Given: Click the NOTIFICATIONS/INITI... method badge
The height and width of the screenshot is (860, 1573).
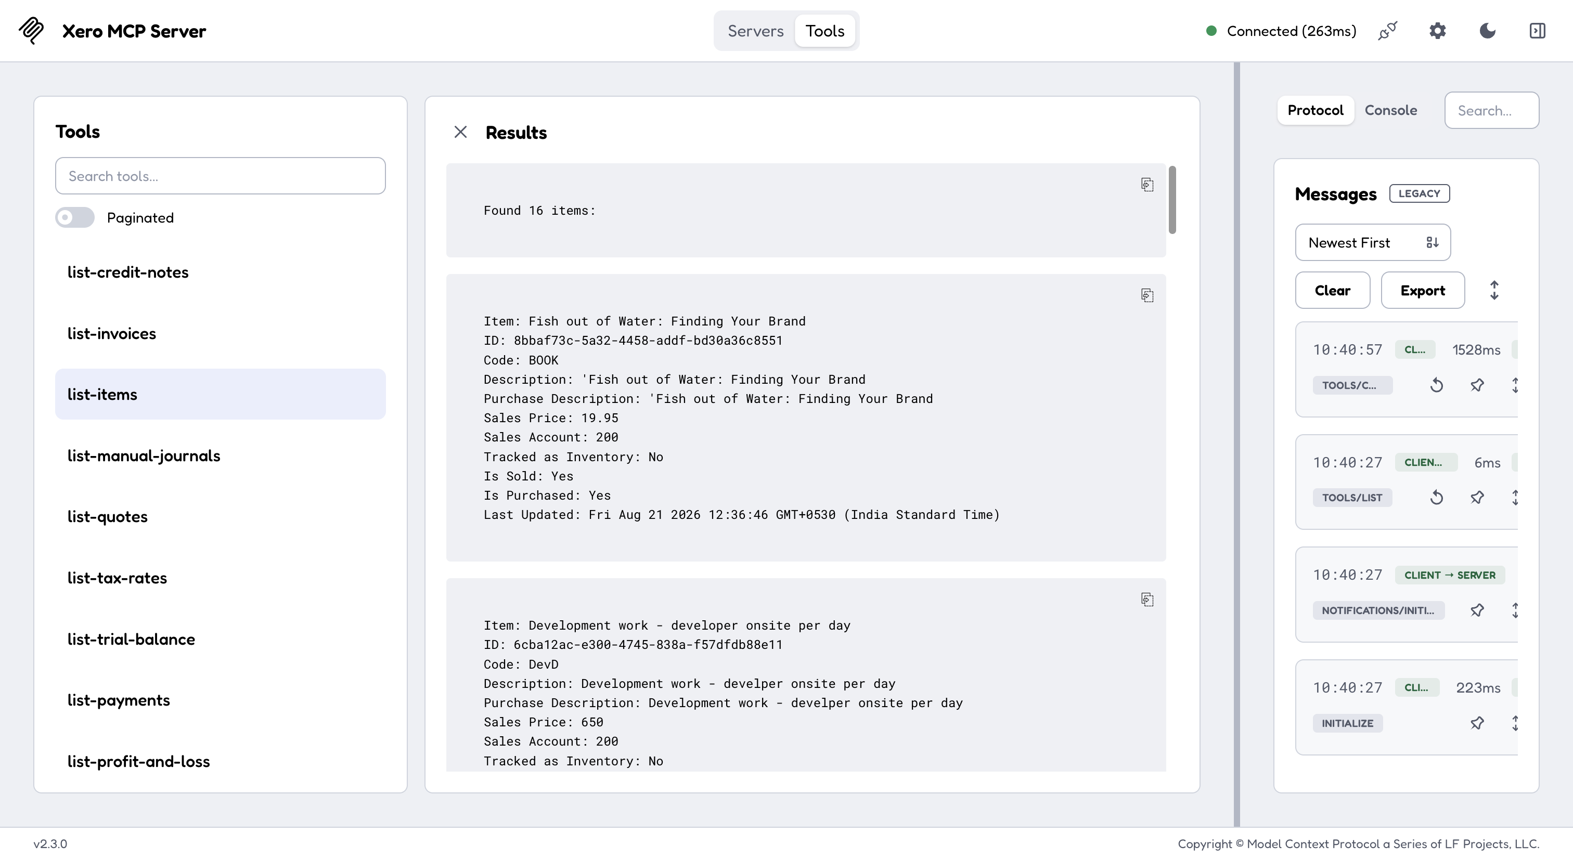Looking at the screenshot, I should coord(1378,610).
